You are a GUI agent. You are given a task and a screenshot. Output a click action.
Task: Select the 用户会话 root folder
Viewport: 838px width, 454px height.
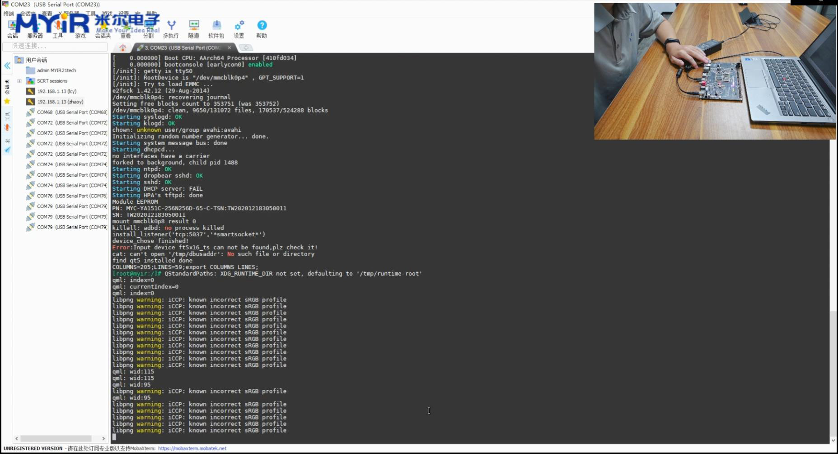tap(36, 60)
